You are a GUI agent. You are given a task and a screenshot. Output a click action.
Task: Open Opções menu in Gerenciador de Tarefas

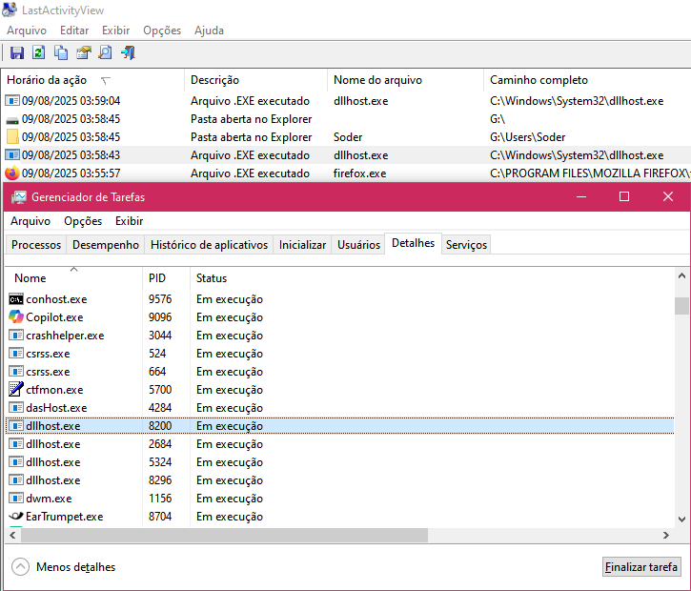click(83, 221)
